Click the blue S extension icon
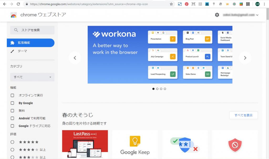This screenshot has height=159, width=269. pyautogui.click(x=180, y=4)
